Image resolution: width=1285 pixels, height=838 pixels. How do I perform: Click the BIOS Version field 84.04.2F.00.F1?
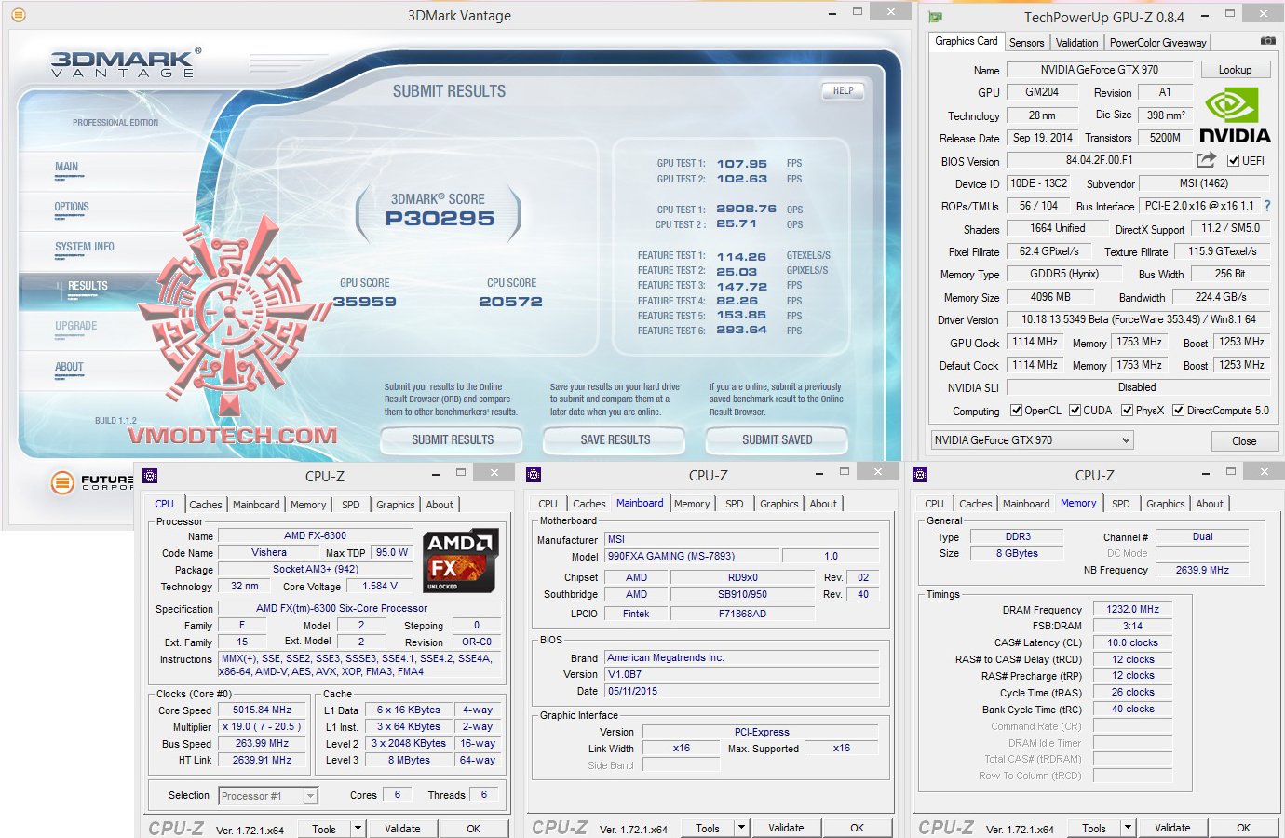[x=1100, y=160]
